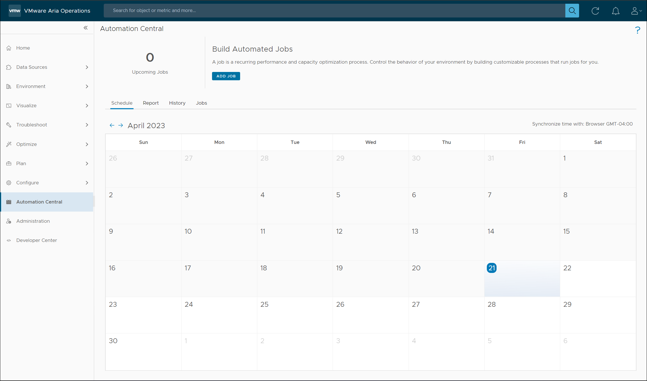Open the Jobs tab
The height and width of the screenshot is (381, 647).
click(x=201, y=103)
